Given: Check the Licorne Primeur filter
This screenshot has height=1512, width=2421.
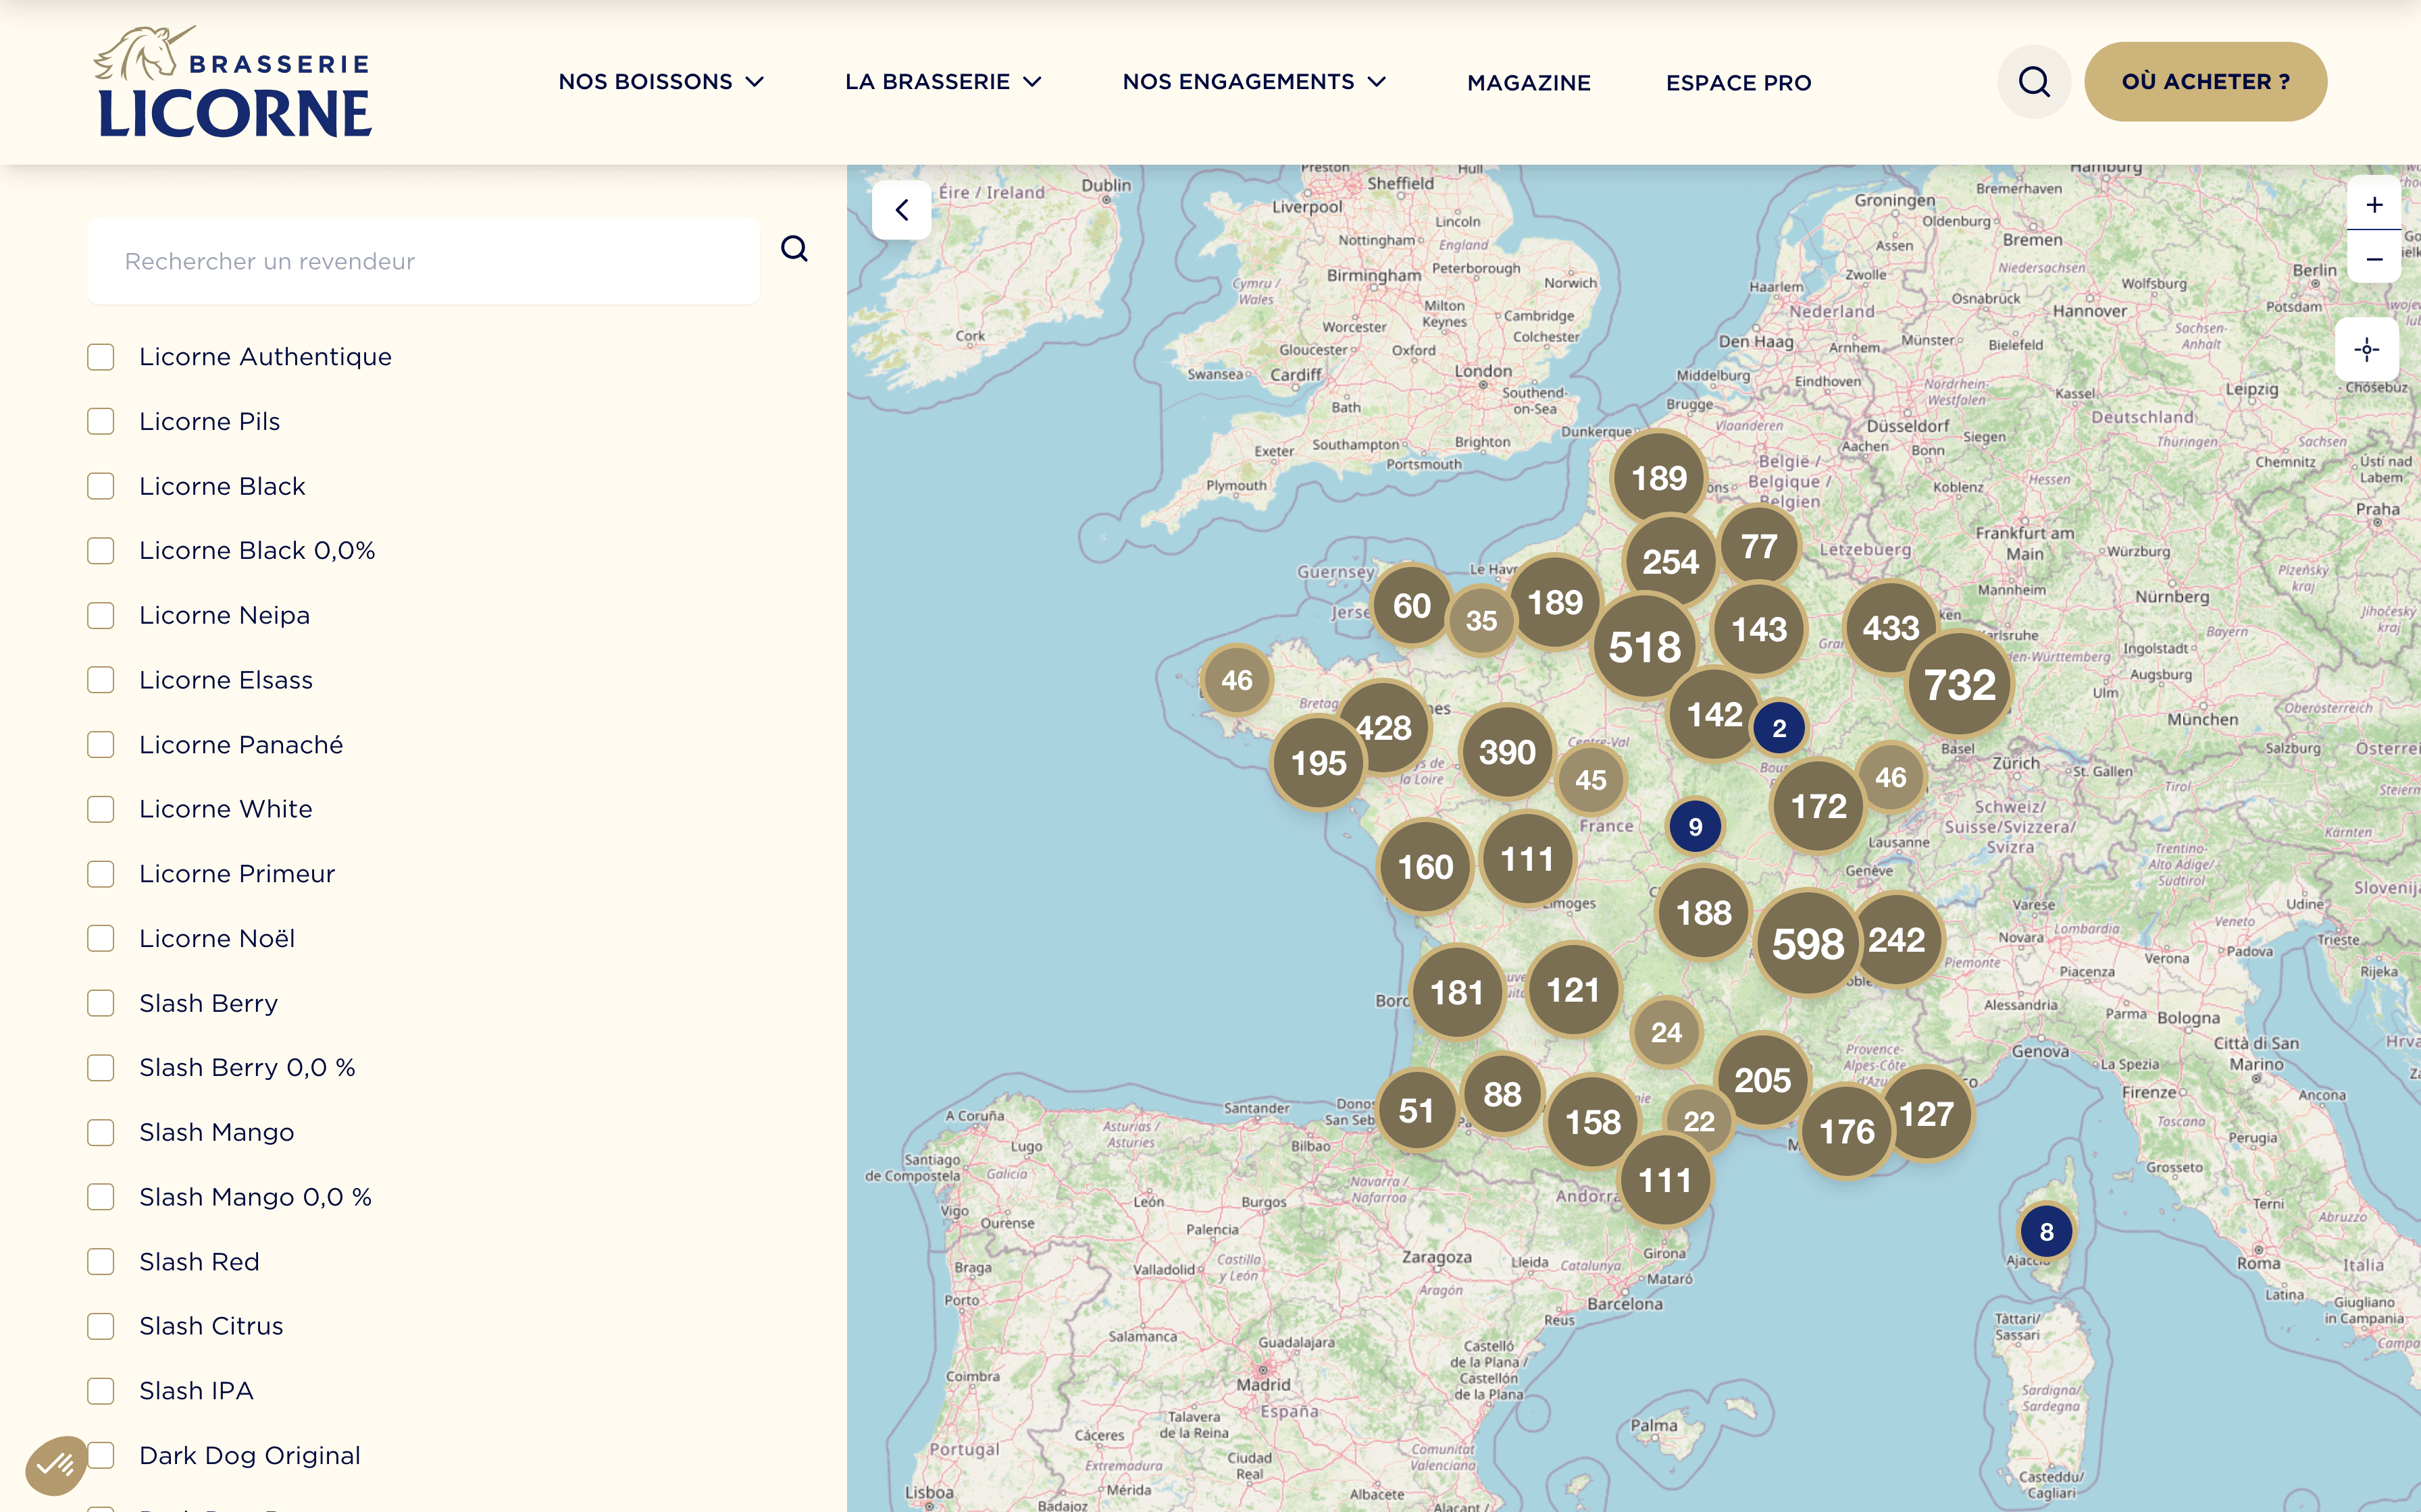Looking at the screenshot, I should [x=100, y=874].
